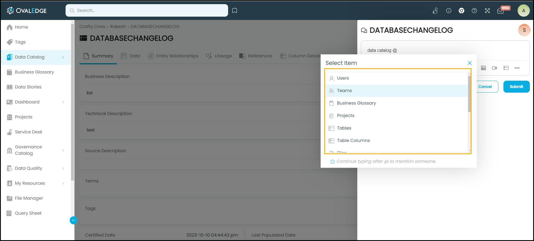The height and width of the screenshot is (241, 534).
Task: Click Business Description value 'bd'
Action: coord(89,93)
